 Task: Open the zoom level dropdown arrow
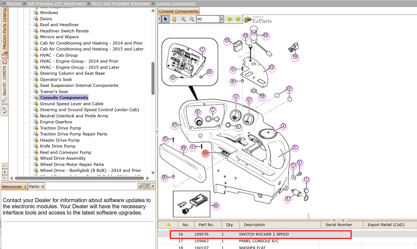click(222, 19)
